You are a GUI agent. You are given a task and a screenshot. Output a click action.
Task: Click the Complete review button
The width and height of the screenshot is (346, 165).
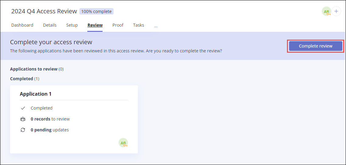pos(316,46)
